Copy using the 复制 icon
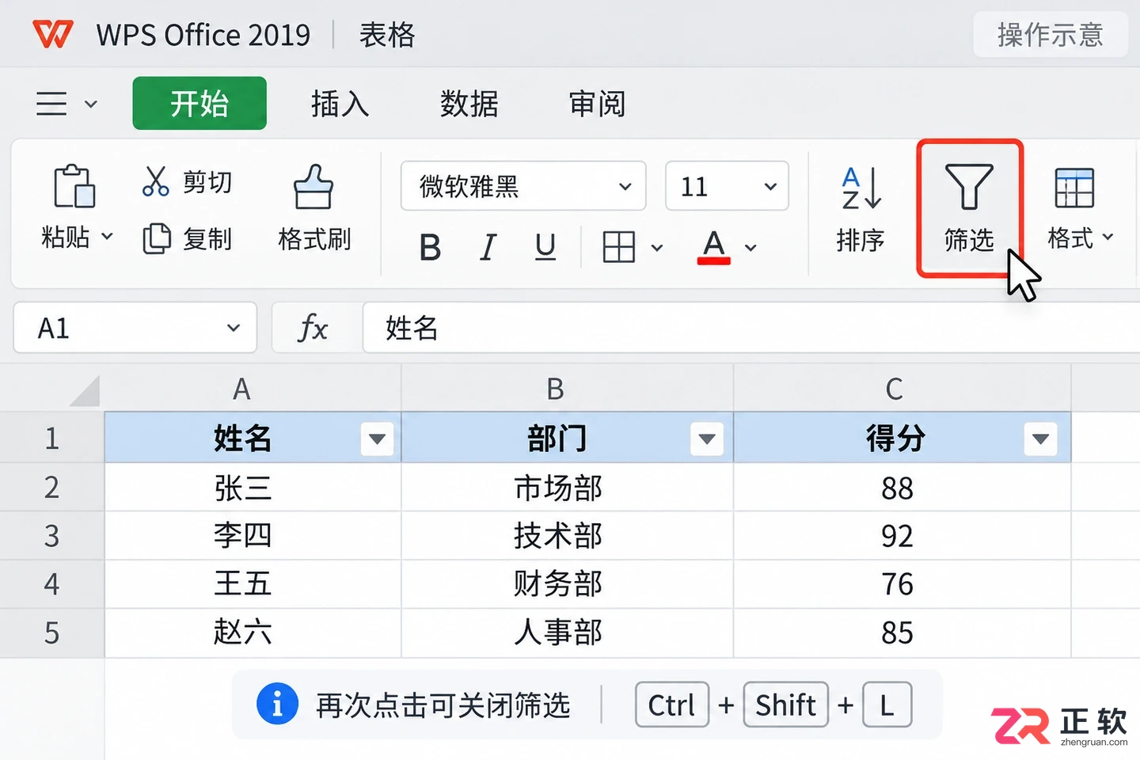Image resolution: width=1140 pixels, height=760 pixels. 156,238
